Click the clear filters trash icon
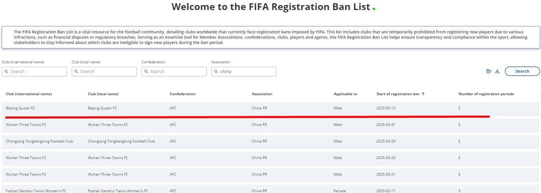 pyautogui.click(x=488, y=71)
